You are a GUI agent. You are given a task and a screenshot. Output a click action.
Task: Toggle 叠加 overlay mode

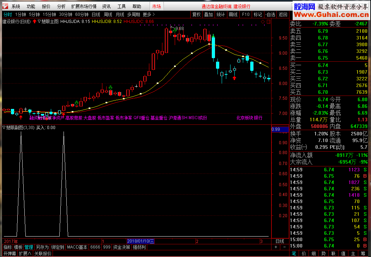pyautogui.click(x=208, y=14)
